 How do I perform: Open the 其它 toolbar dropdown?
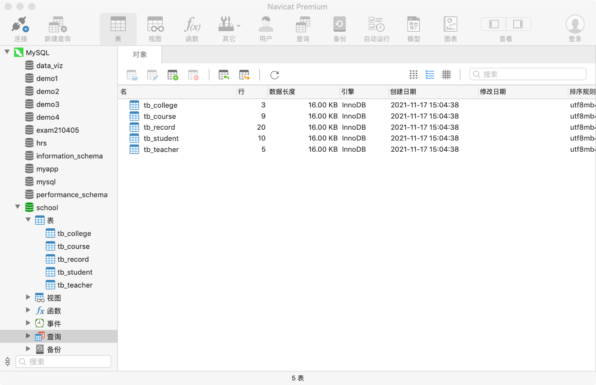click(229, 25)
